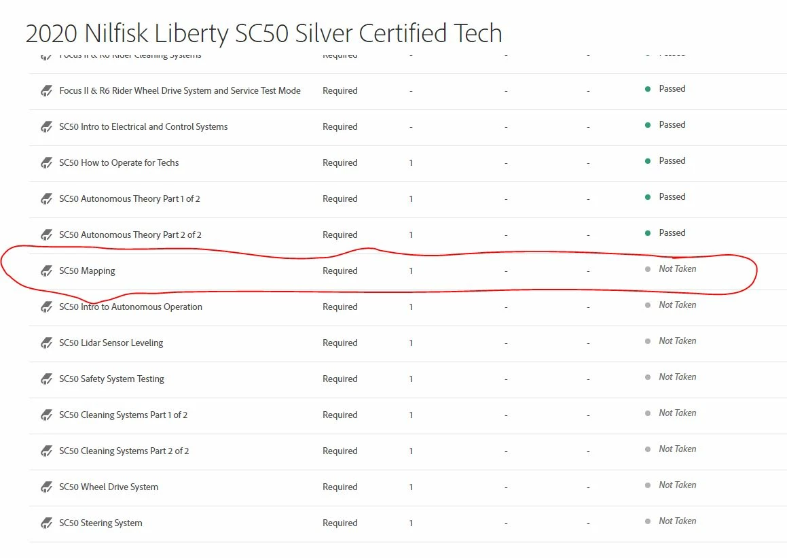Click the course icon beside SC50 Wheel Drive System

pos(46,487)
